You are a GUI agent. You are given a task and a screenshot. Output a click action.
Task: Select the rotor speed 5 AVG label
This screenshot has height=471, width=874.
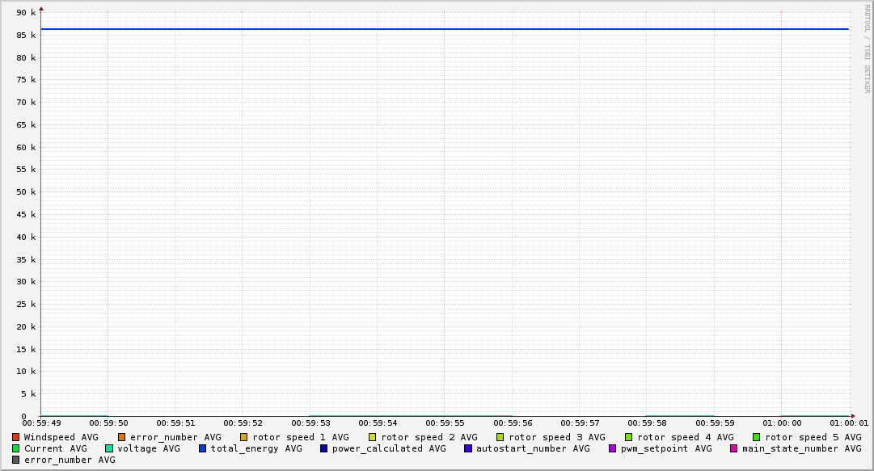tap(813, 437)
